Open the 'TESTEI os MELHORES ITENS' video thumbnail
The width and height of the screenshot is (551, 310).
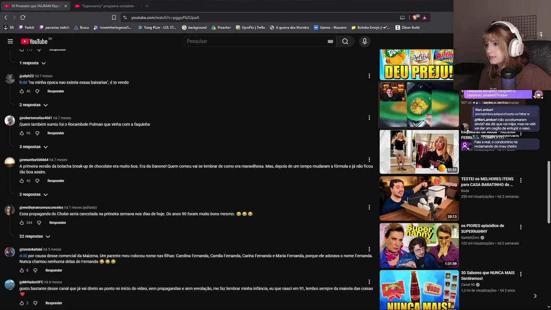pyautogui.click(x=419, y=198)
